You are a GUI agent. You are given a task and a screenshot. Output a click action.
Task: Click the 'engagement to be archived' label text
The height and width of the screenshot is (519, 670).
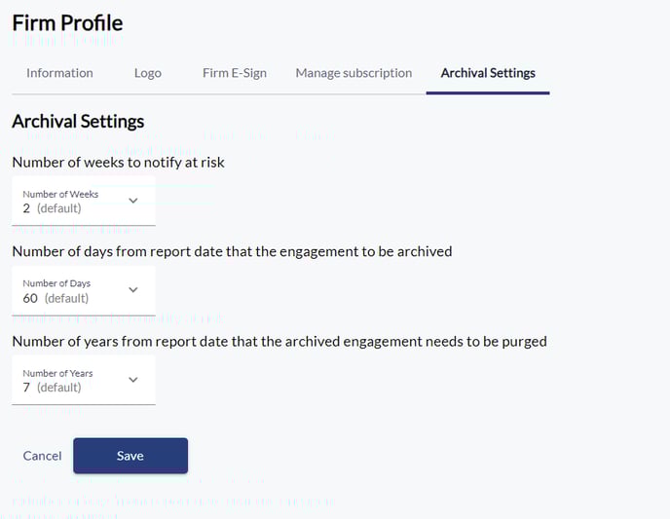tap(232, 251)
